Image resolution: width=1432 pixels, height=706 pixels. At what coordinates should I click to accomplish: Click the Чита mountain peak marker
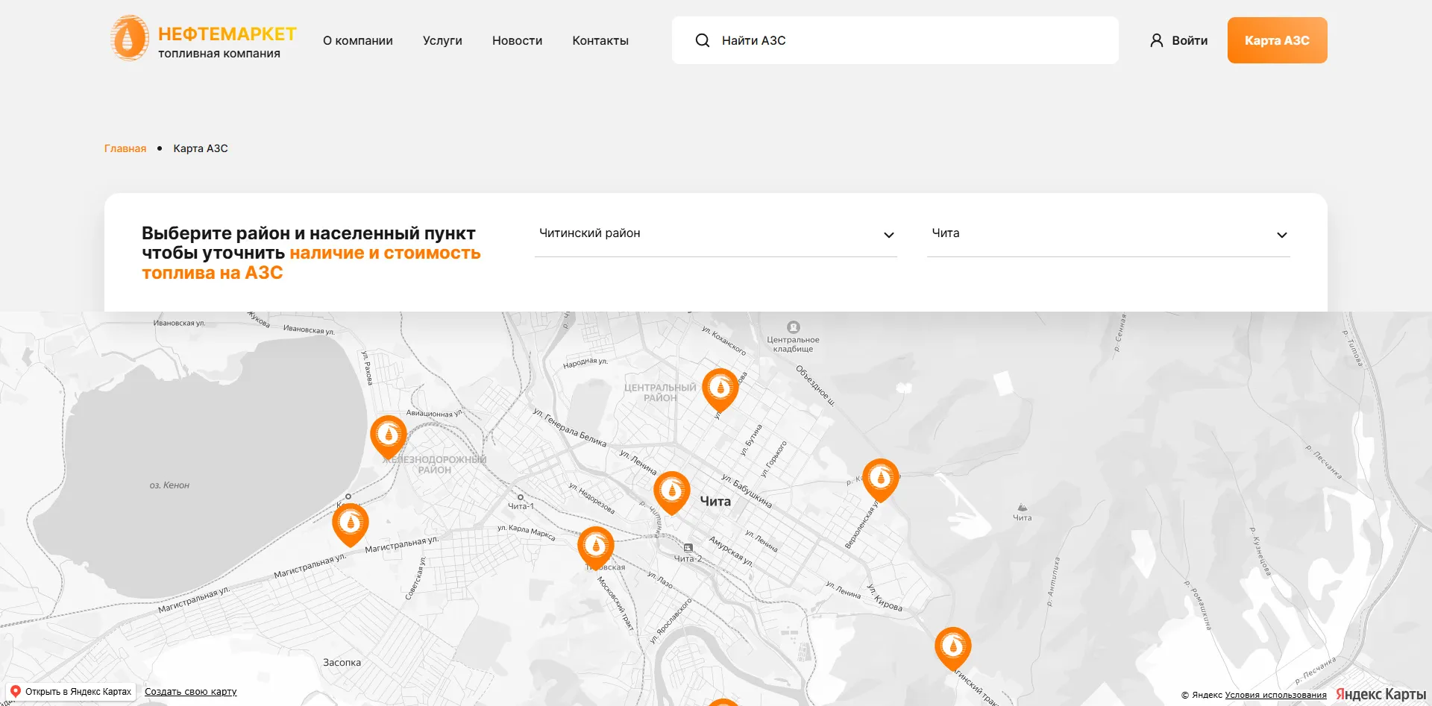click(1023, 507)
